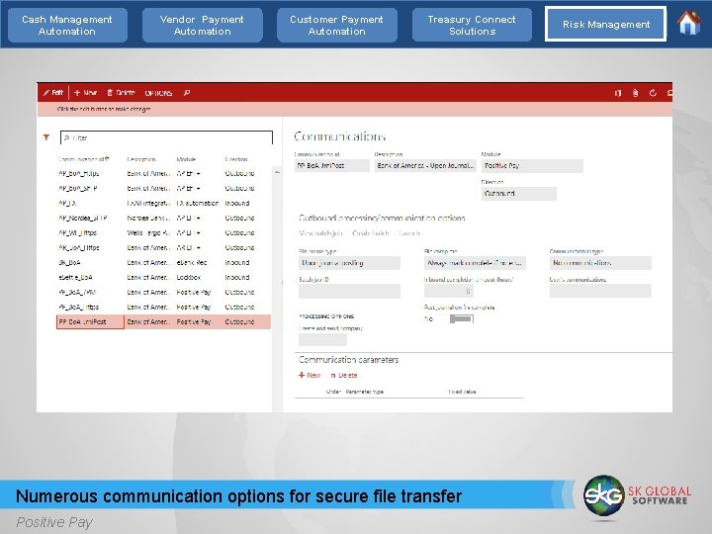
Task: Collapse Outbound processing/communication options section
Action: click(x=382, y=218)
